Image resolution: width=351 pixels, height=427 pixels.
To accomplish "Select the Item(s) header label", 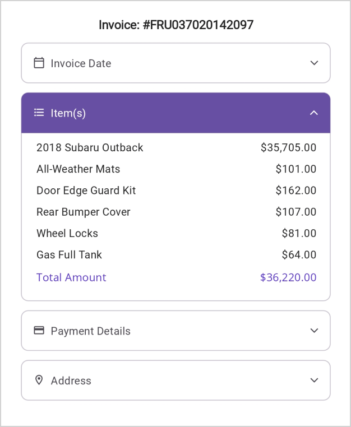I will tap(68, 113).
